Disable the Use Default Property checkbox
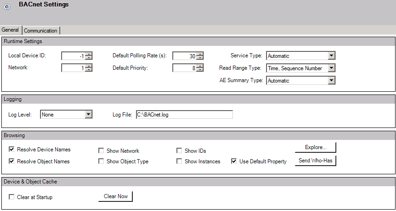 pyautogui.click(x=234, y=161)
